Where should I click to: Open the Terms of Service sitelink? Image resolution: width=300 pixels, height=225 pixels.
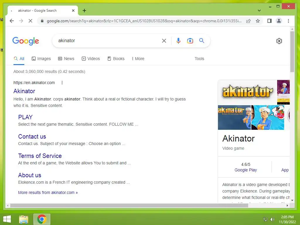40,156
